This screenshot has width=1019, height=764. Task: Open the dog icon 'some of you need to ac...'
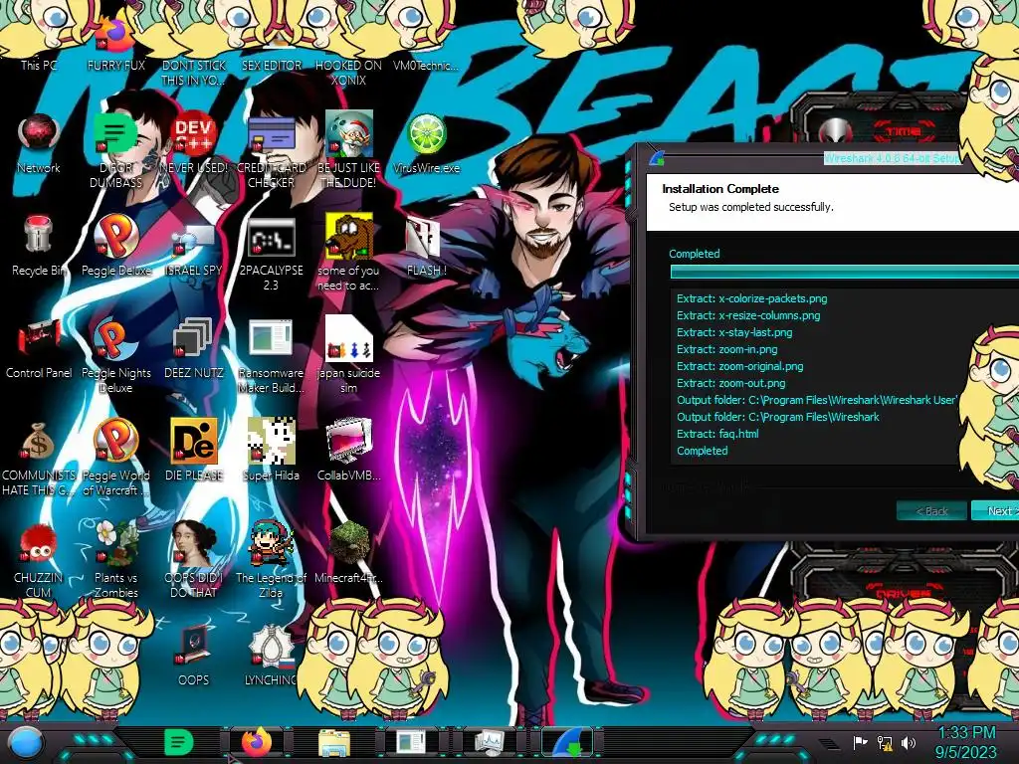point(348,252)
